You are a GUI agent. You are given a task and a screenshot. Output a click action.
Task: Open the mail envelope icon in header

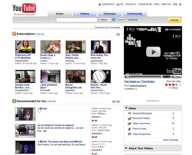118,4
